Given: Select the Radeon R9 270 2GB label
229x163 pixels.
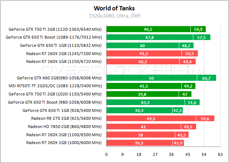Looking at the screenshot, I should [x=66, y=118].
